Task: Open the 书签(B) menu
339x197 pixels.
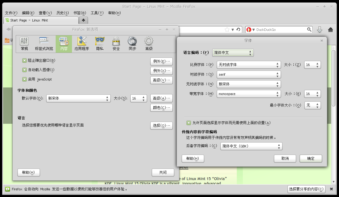Action: click(x=80, y=13)
